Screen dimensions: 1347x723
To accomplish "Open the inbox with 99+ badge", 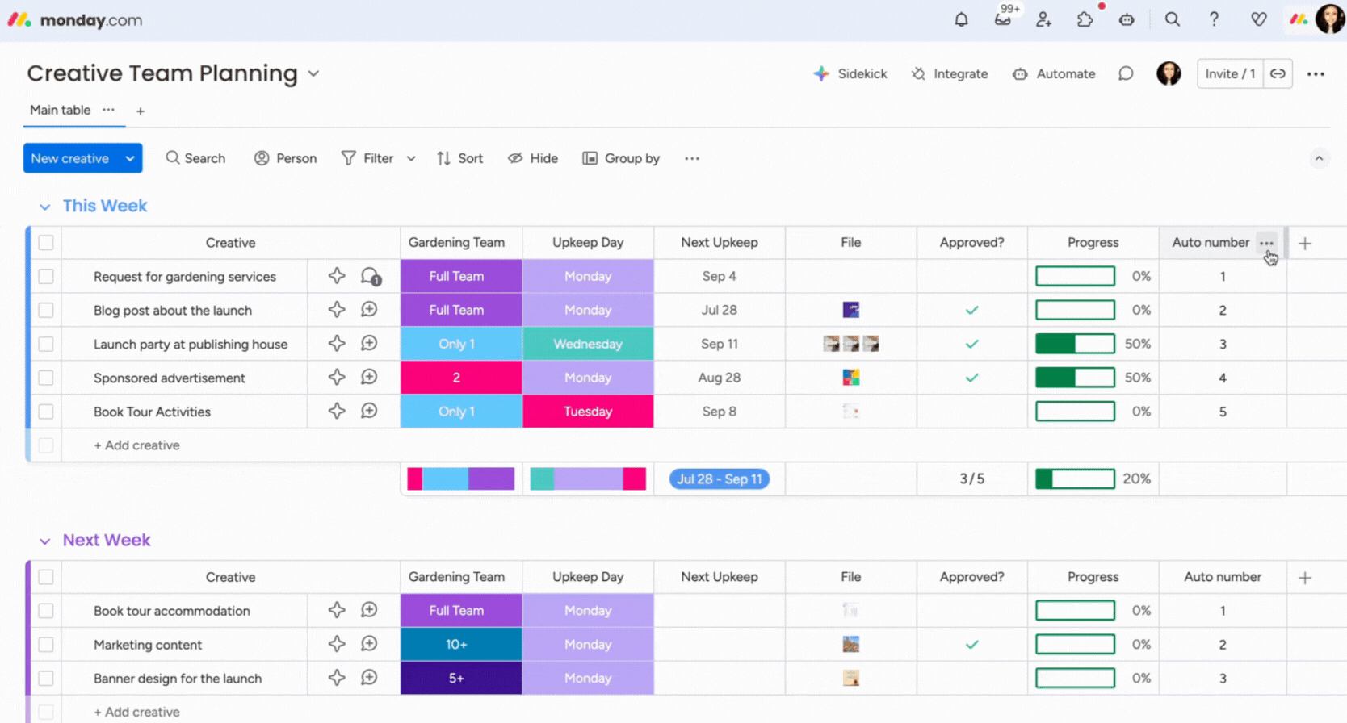I will coord(1003,20).
